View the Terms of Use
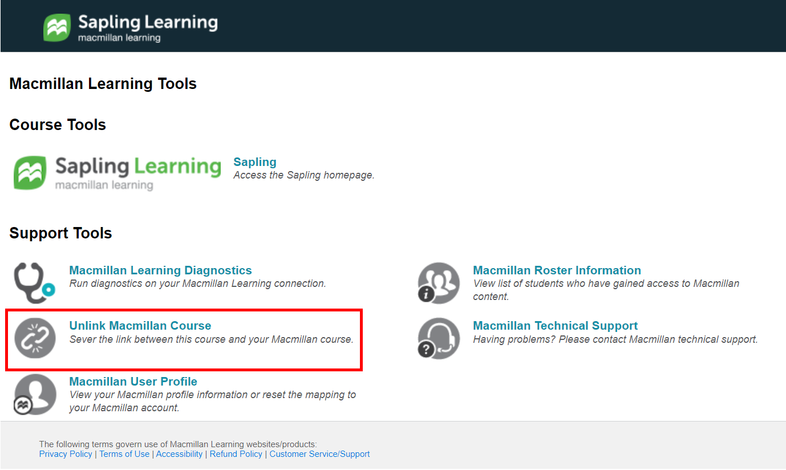This screenshot has height=470, width=786. [124, 453]
